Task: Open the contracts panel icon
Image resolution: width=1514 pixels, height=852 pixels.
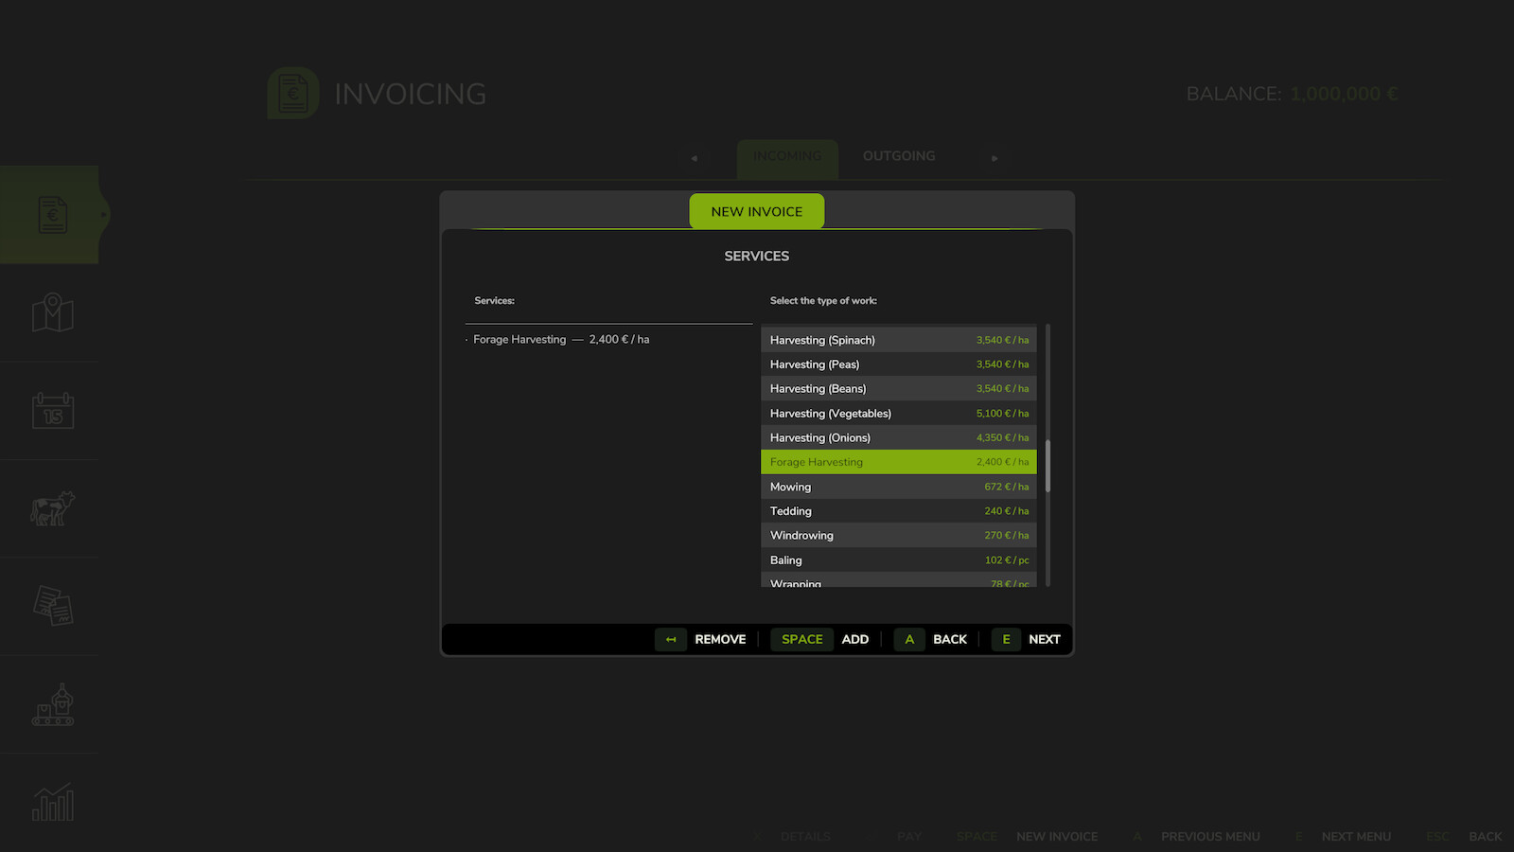Action: [52, 606]
